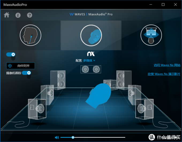Select the Nx 3D head tracking tab

click(x=91, y=35)
